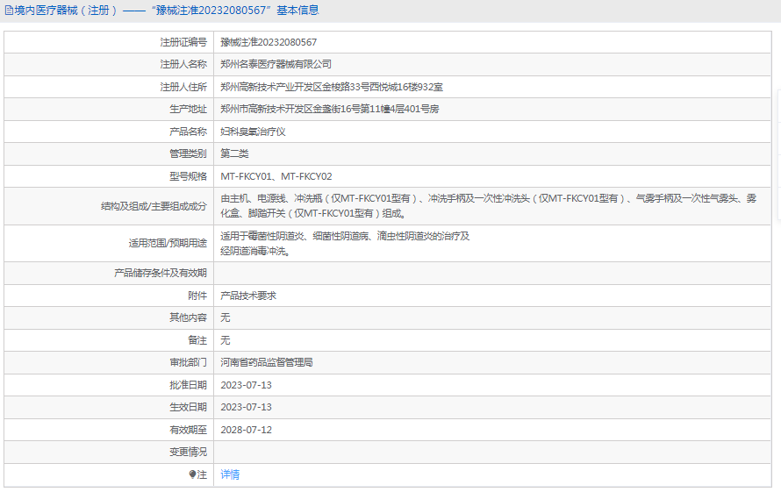Click the 无 value in 其他内容 row
The image size is (781, 492).
coord(226,317)
